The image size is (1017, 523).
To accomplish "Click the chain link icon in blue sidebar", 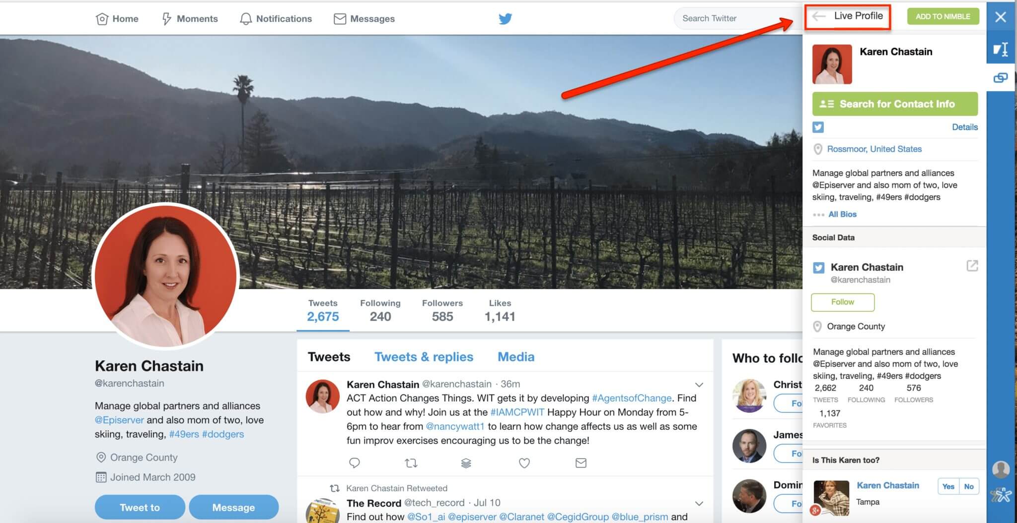I will [x=1000, y=78].
